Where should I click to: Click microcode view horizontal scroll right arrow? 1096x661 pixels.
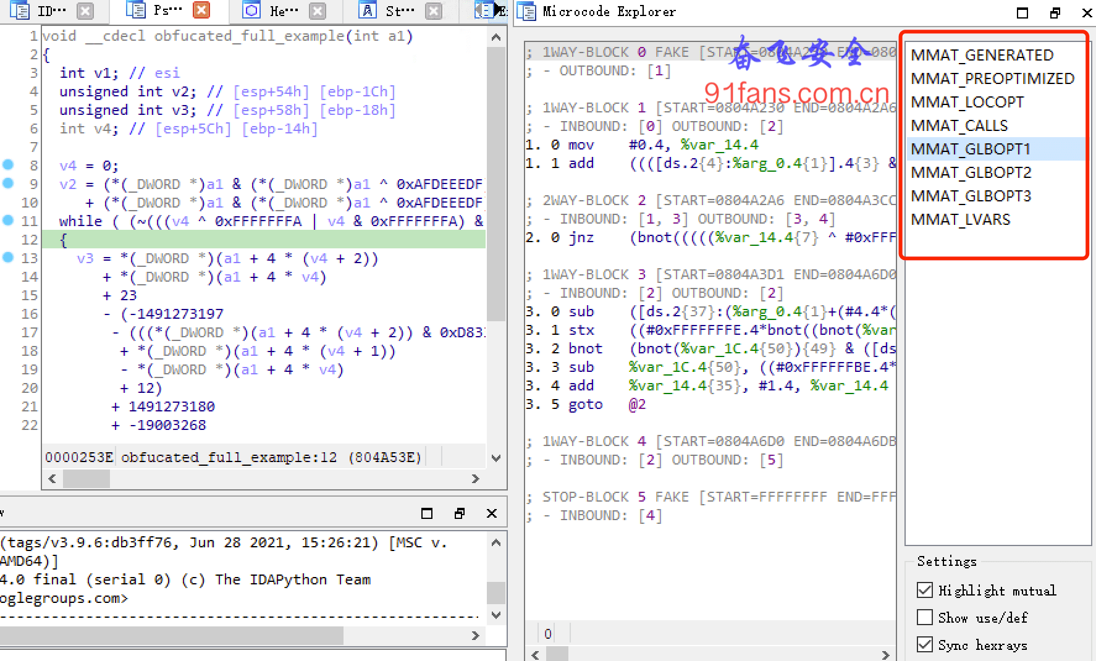click(x=885, y=655)
